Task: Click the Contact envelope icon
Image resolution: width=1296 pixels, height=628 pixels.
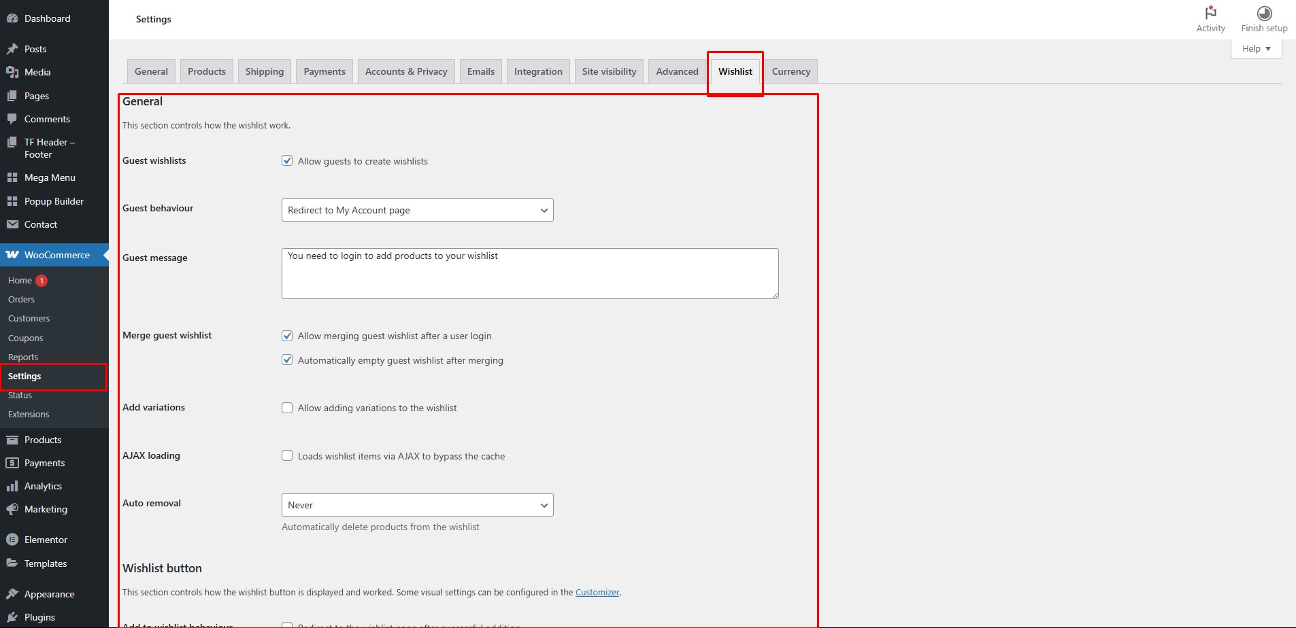Action: click(x=12, y=224)
